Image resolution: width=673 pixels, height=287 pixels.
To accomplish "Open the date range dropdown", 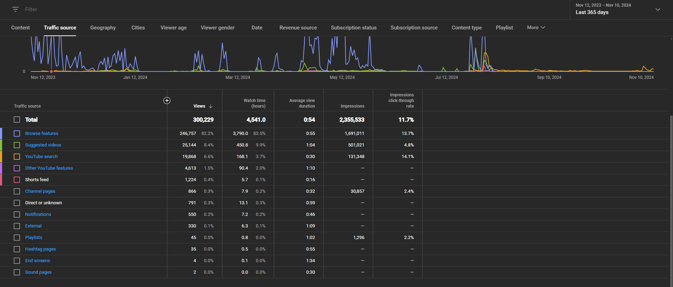I will pyautogui.click(x=658, y=9).
